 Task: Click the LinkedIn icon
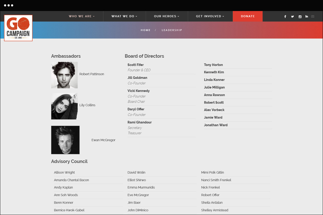pyautogui.click(x=307, y=17)
